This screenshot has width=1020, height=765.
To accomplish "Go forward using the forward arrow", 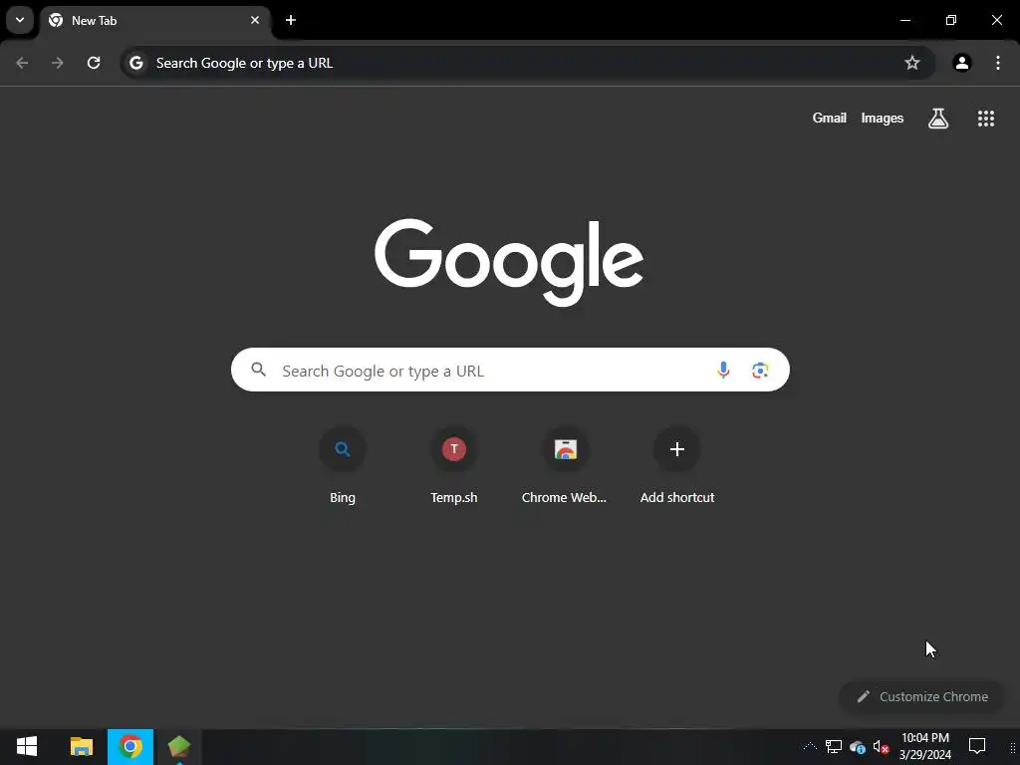I will click(x=58, y=63).
